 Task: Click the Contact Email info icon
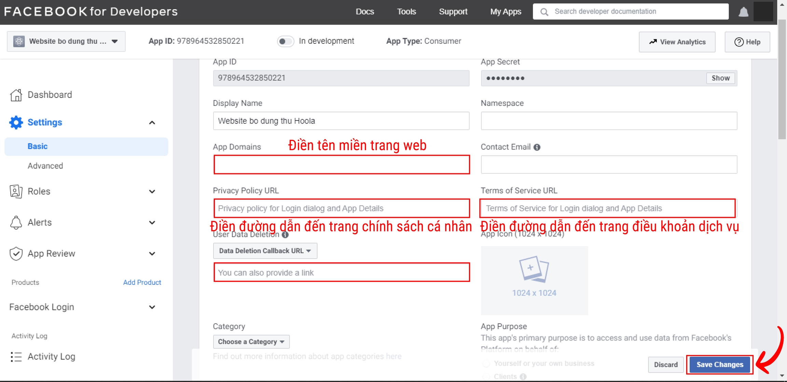(x=537, y=147)
